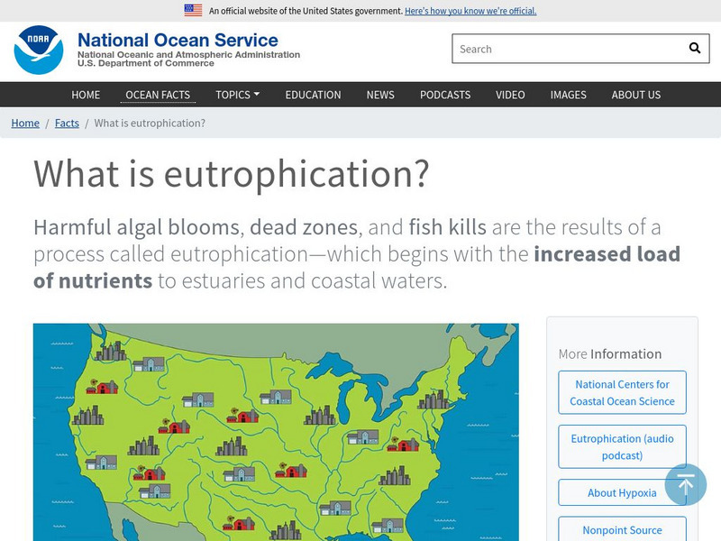Open 'Here's how you know we're official' link
The height and width of the screenshot is (541, 721).
(469, 11)
